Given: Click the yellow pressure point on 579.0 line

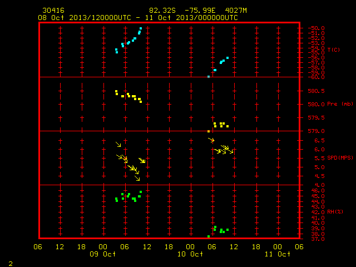Looking at the screenshot, I should (x=209, y=131).
